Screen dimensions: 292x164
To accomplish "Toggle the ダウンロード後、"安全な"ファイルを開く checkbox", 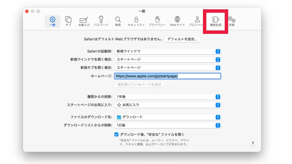I will coord(116,134).
